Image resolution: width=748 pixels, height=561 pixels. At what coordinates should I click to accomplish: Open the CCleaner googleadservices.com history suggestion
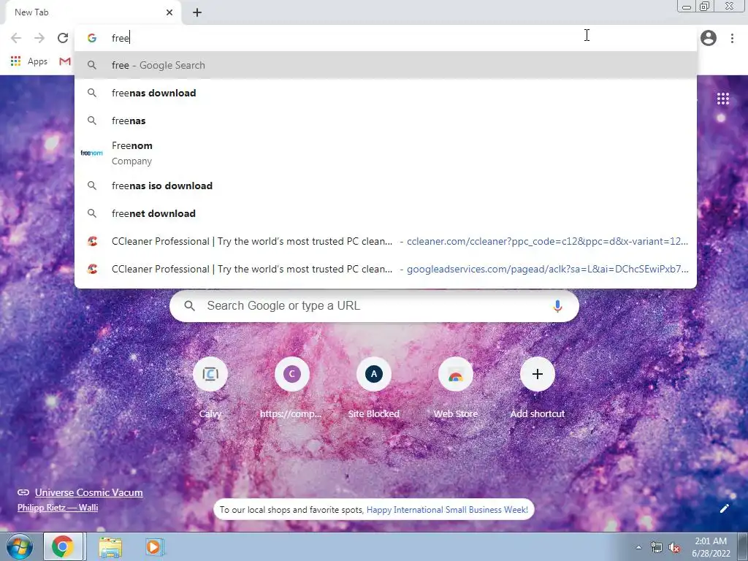[386, 269]
